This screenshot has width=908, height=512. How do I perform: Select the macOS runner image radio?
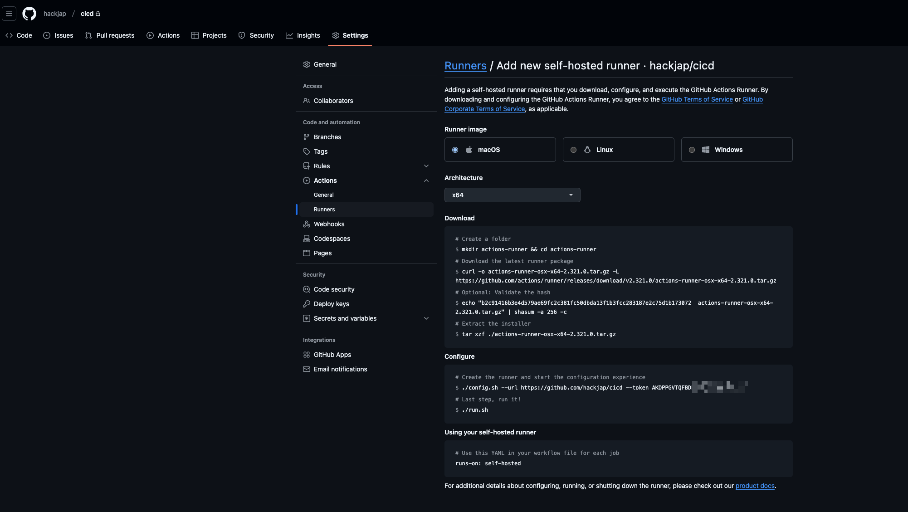pyautogui.click(x=455, y=150)
